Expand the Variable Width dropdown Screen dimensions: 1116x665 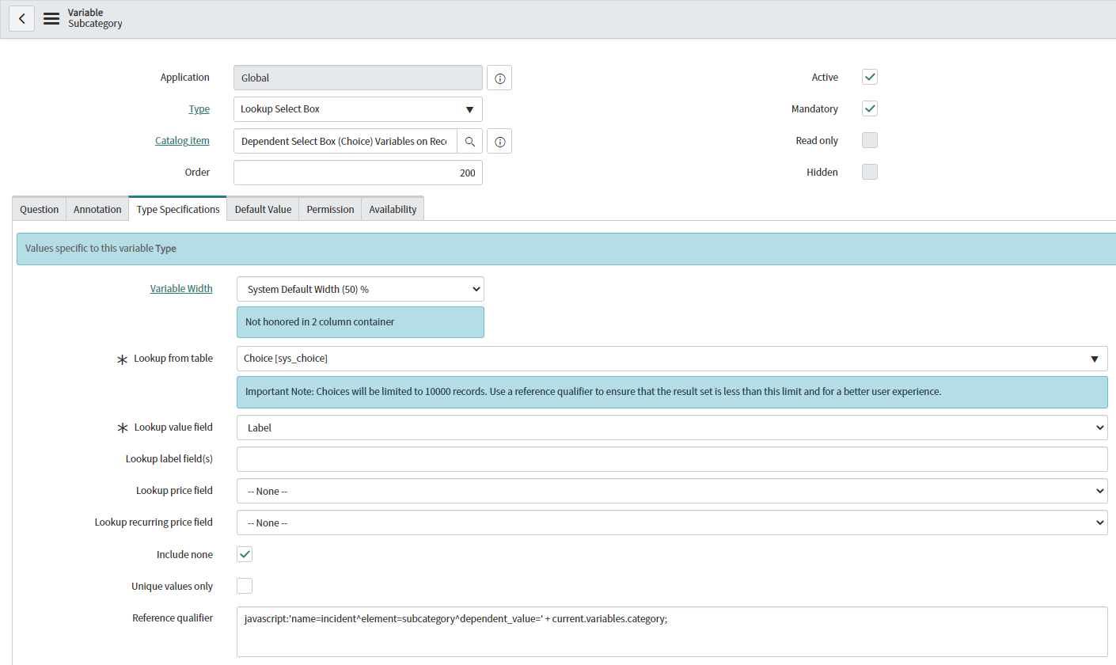360,289
